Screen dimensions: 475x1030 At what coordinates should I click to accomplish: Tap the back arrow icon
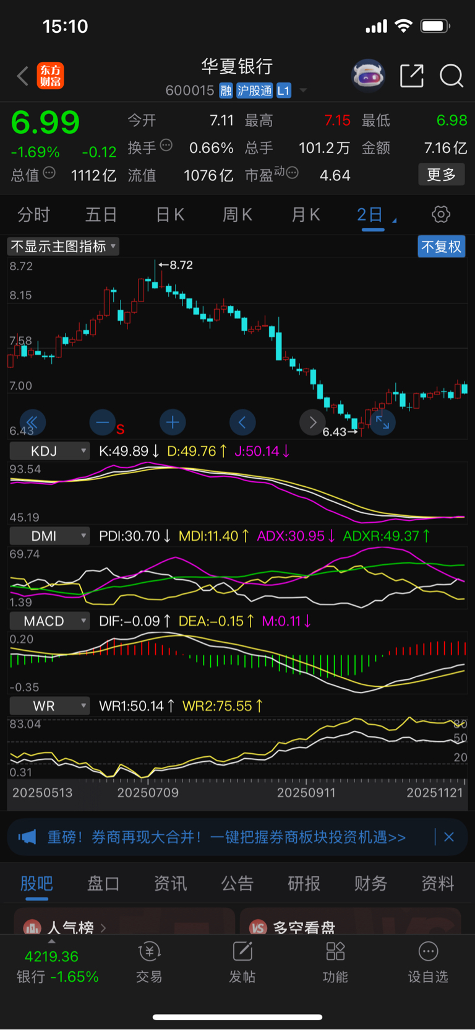click(x=23, y=76)
